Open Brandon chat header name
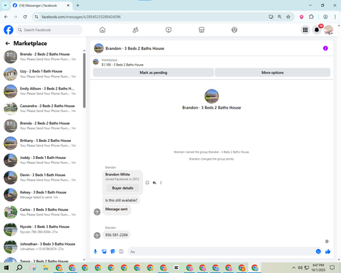 (135, 48)
